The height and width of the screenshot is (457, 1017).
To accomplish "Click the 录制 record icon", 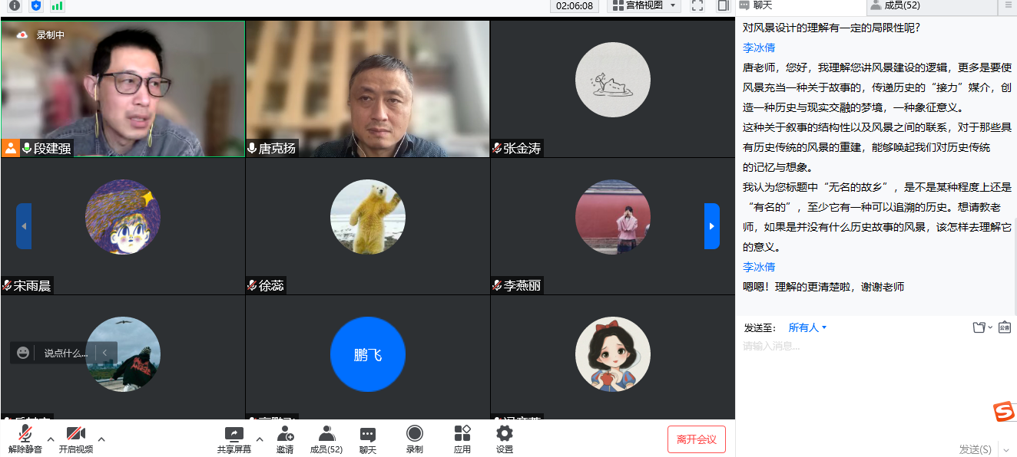I will click(x=415, y=439).
